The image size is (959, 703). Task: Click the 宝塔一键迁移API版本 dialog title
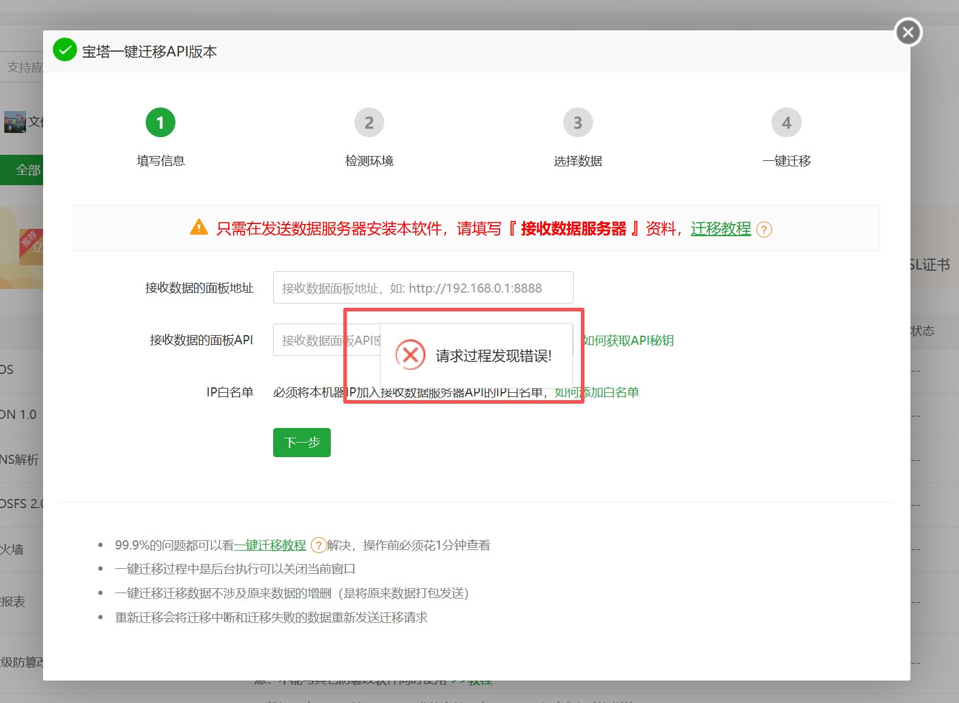click(x=149, y=52)
